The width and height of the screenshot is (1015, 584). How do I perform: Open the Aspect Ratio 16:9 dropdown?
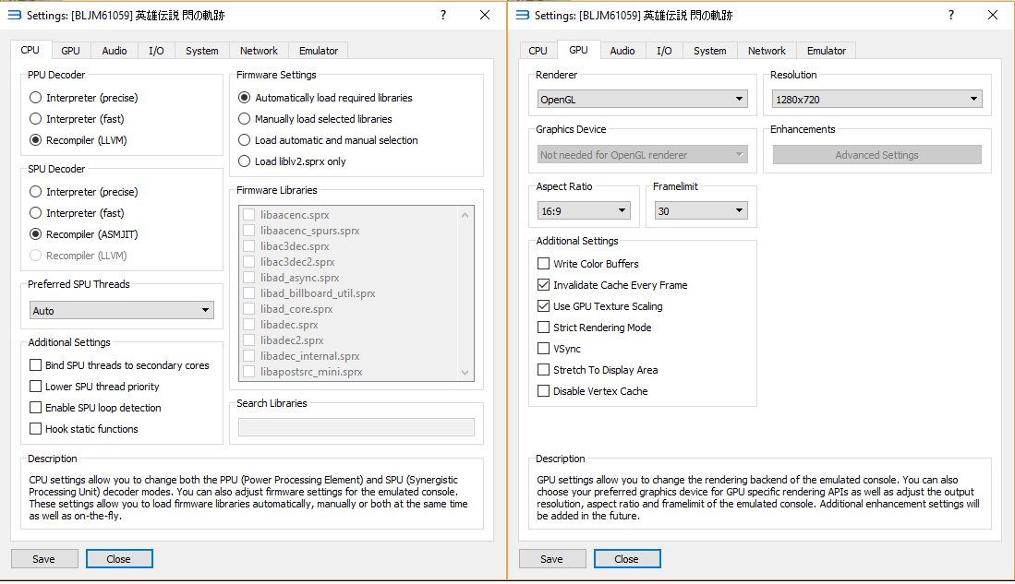click(584, 211)
